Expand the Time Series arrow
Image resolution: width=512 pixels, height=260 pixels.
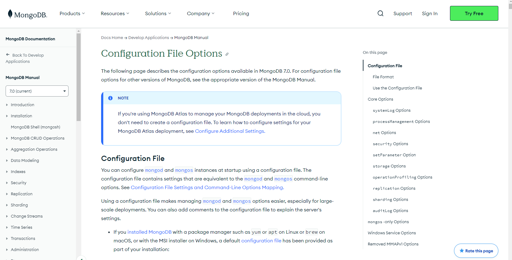[x=7, y=227]
